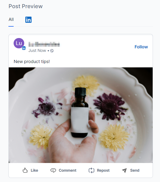
Task: Click the Comment button label
Action: pos(67,170)
